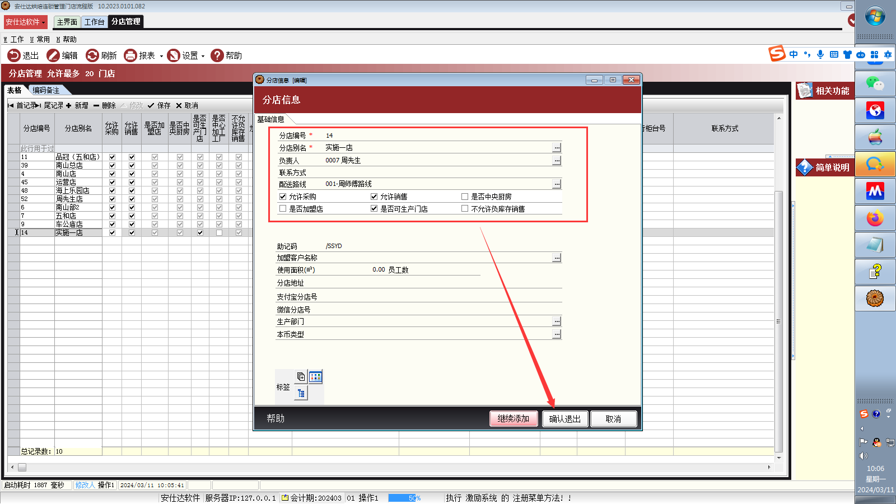Expand the 报表 dropdown arrow

coord(161,56)
